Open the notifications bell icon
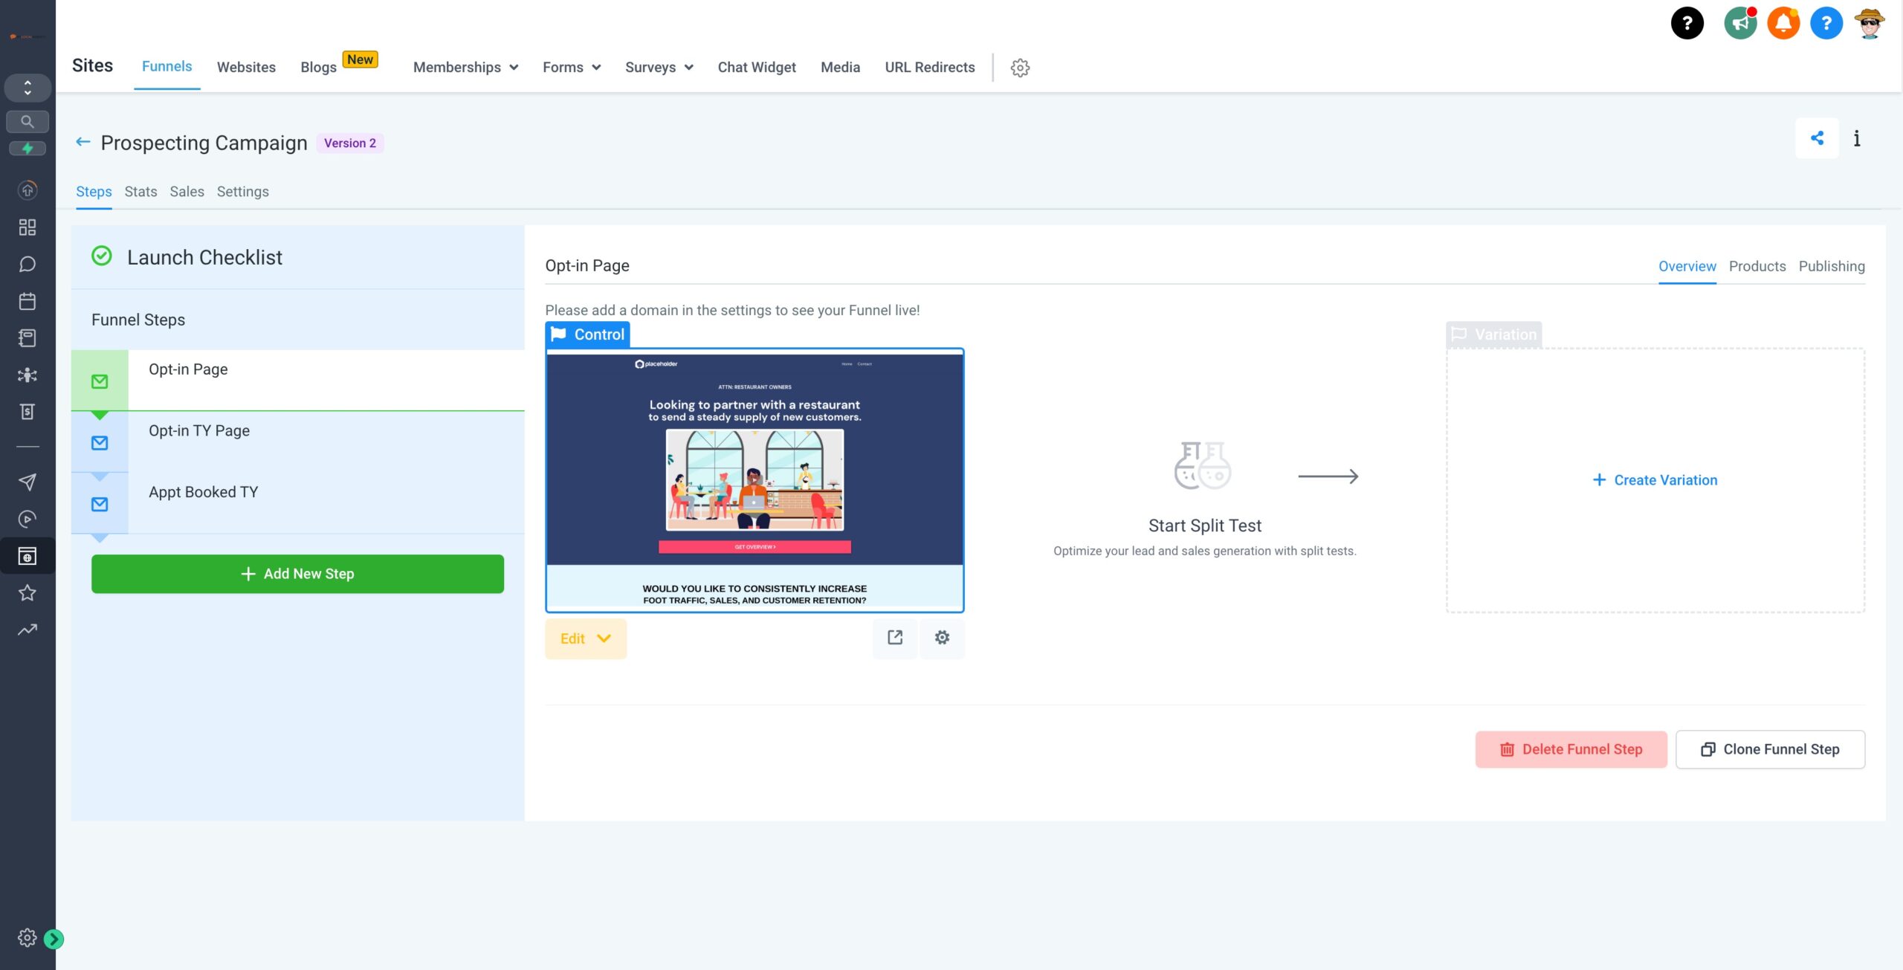 click(1783, 23)
